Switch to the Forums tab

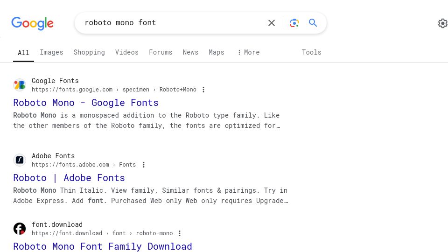[161, 52]
